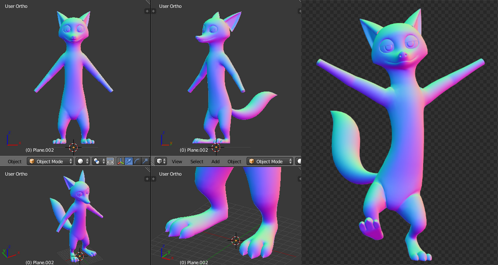Click the 'User Ortho' label in the top-right viewport
This screenshot has width=498, height=265.
(170, 6)
